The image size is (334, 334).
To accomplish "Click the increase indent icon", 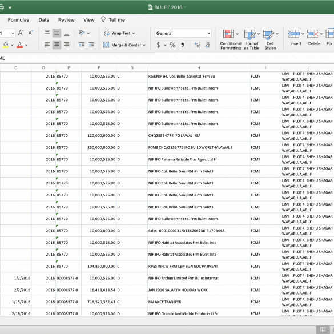I will [91, 45].
